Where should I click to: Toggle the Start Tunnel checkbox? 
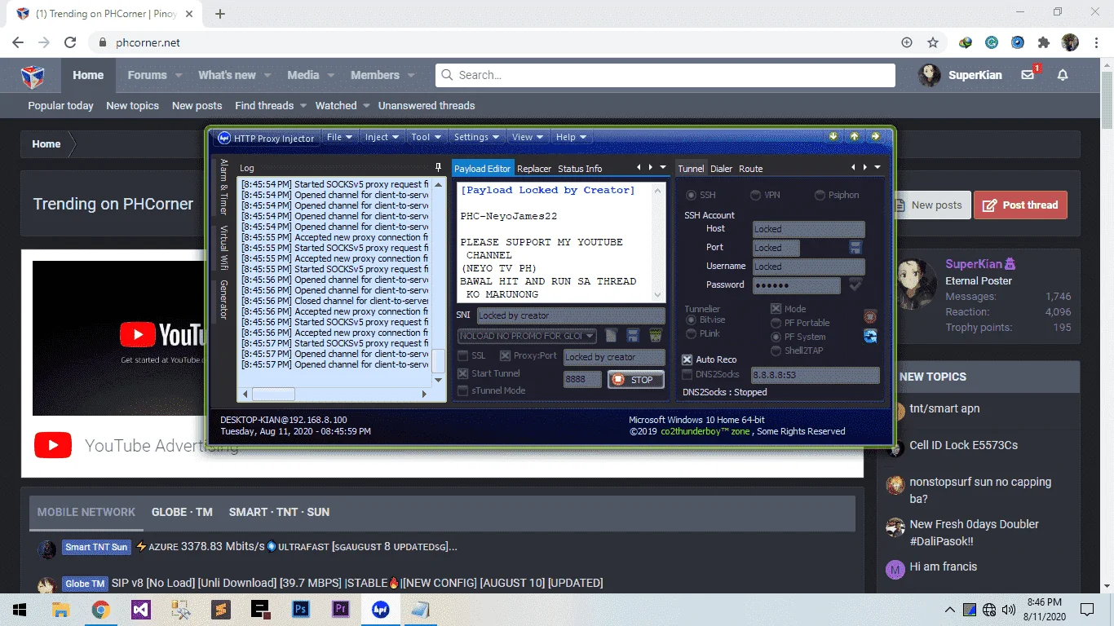tap(463, 374)
